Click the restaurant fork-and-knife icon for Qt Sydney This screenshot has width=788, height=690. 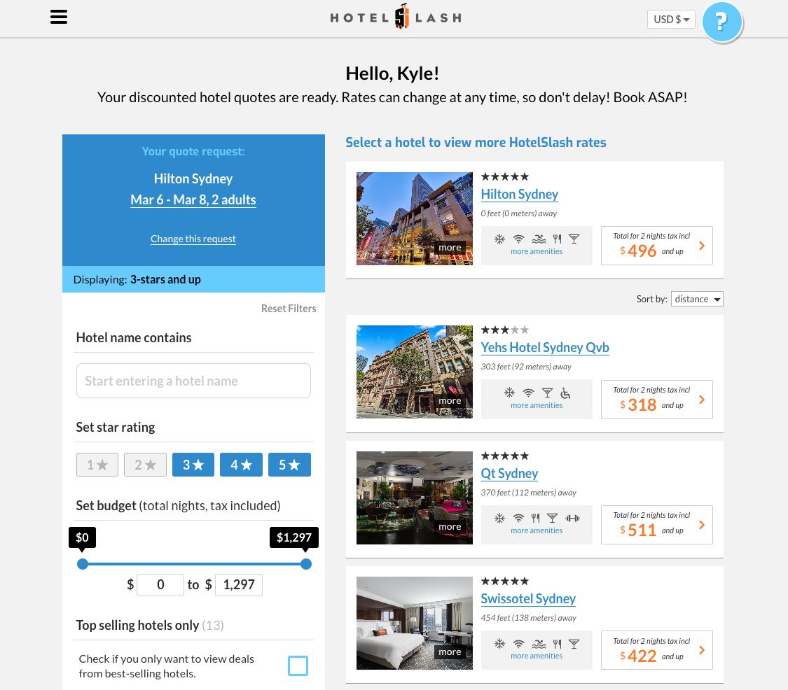pos(535,519)
